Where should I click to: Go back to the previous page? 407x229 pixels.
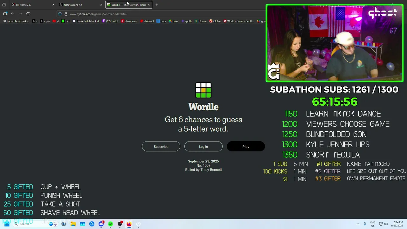pyautogui.click(x=13, y=14)
